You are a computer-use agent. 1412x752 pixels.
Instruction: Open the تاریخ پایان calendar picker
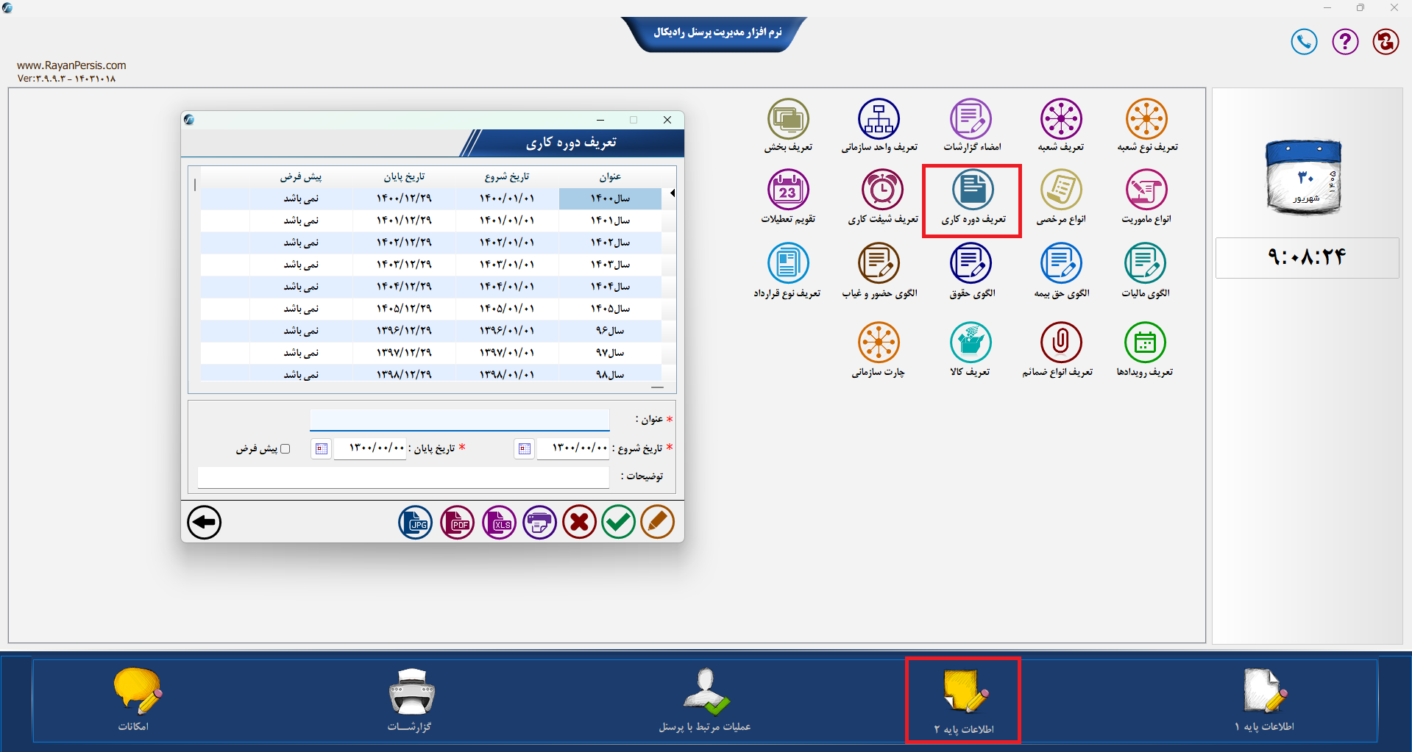coord(321,448)
